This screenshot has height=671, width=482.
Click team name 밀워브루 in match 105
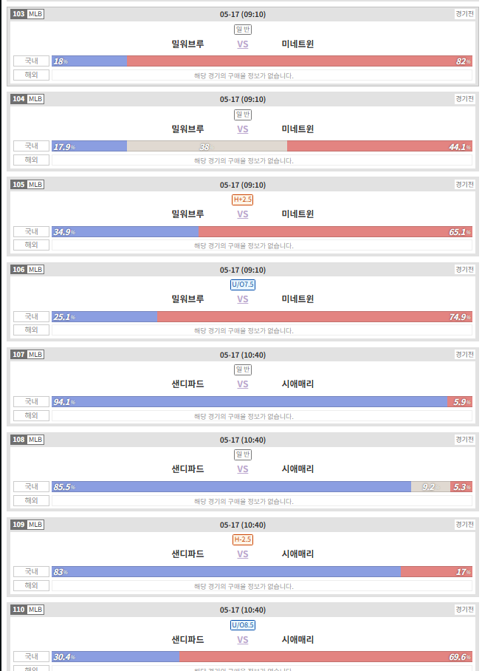(x=187, y=214)
